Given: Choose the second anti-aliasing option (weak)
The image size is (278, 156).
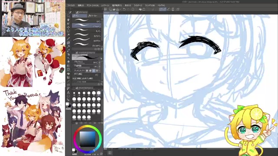Looking at the screenshot, I should 90,71.
